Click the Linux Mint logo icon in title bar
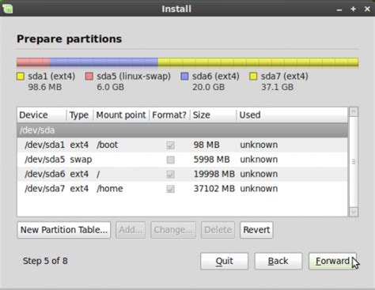The image size is (375, 290). click(x=7, y=9)
